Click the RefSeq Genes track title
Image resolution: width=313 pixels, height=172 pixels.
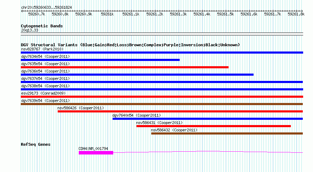click(x=36, y=145)
